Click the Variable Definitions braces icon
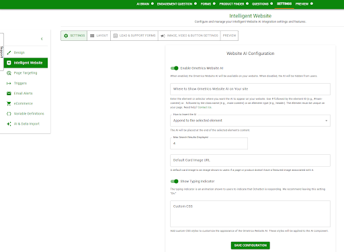 coord(9,114)
